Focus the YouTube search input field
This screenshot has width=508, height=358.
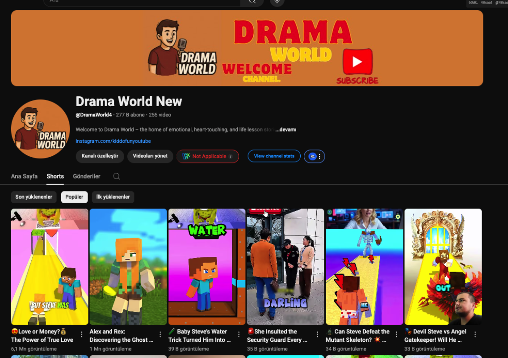142,2
